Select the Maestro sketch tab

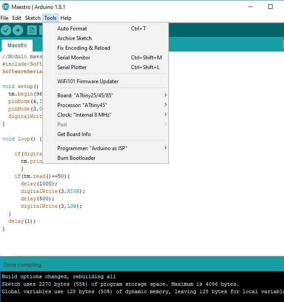17,45
